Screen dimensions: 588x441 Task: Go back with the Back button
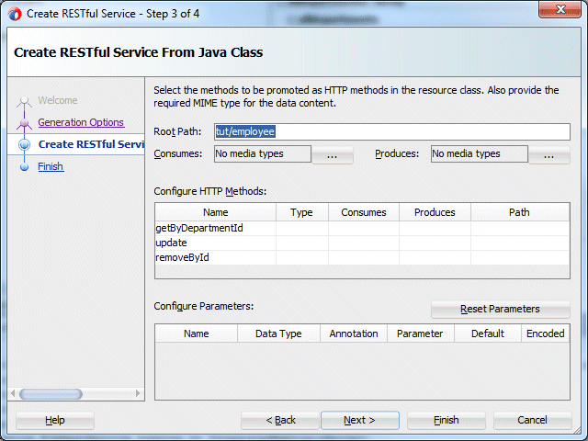click(x=280, y=421)
